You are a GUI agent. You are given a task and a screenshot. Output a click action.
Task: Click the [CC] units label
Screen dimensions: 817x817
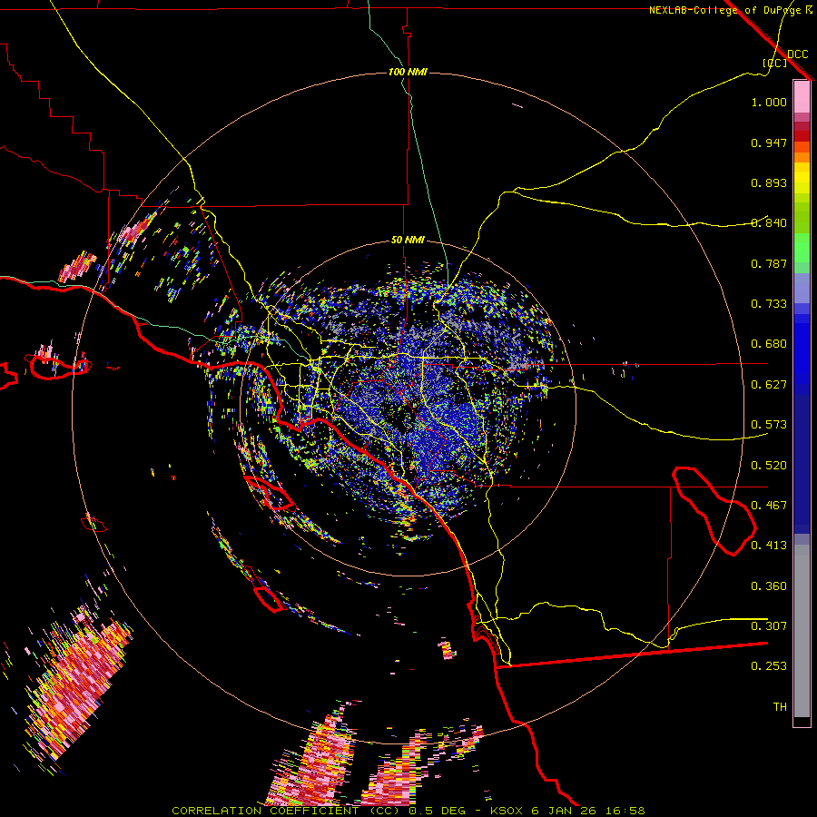pyautogui.click(x=775, y=63)
